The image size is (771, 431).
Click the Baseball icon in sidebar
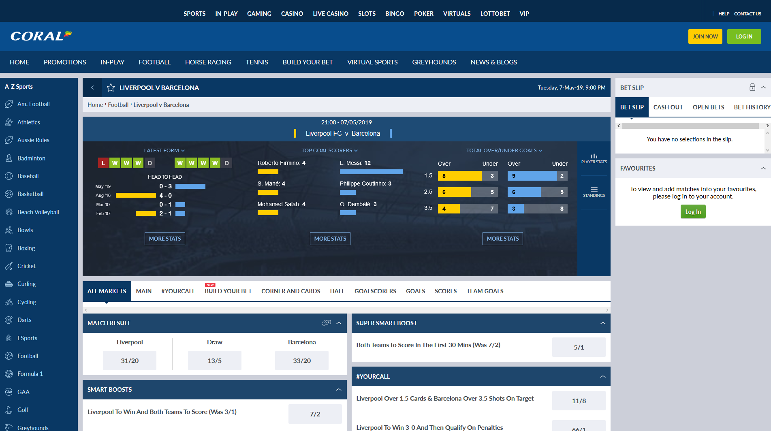click(9, 176)
